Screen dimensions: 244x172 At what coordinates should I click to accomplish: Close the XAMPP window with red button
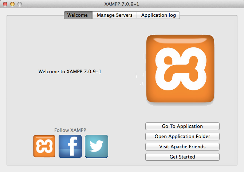[5, 4]
